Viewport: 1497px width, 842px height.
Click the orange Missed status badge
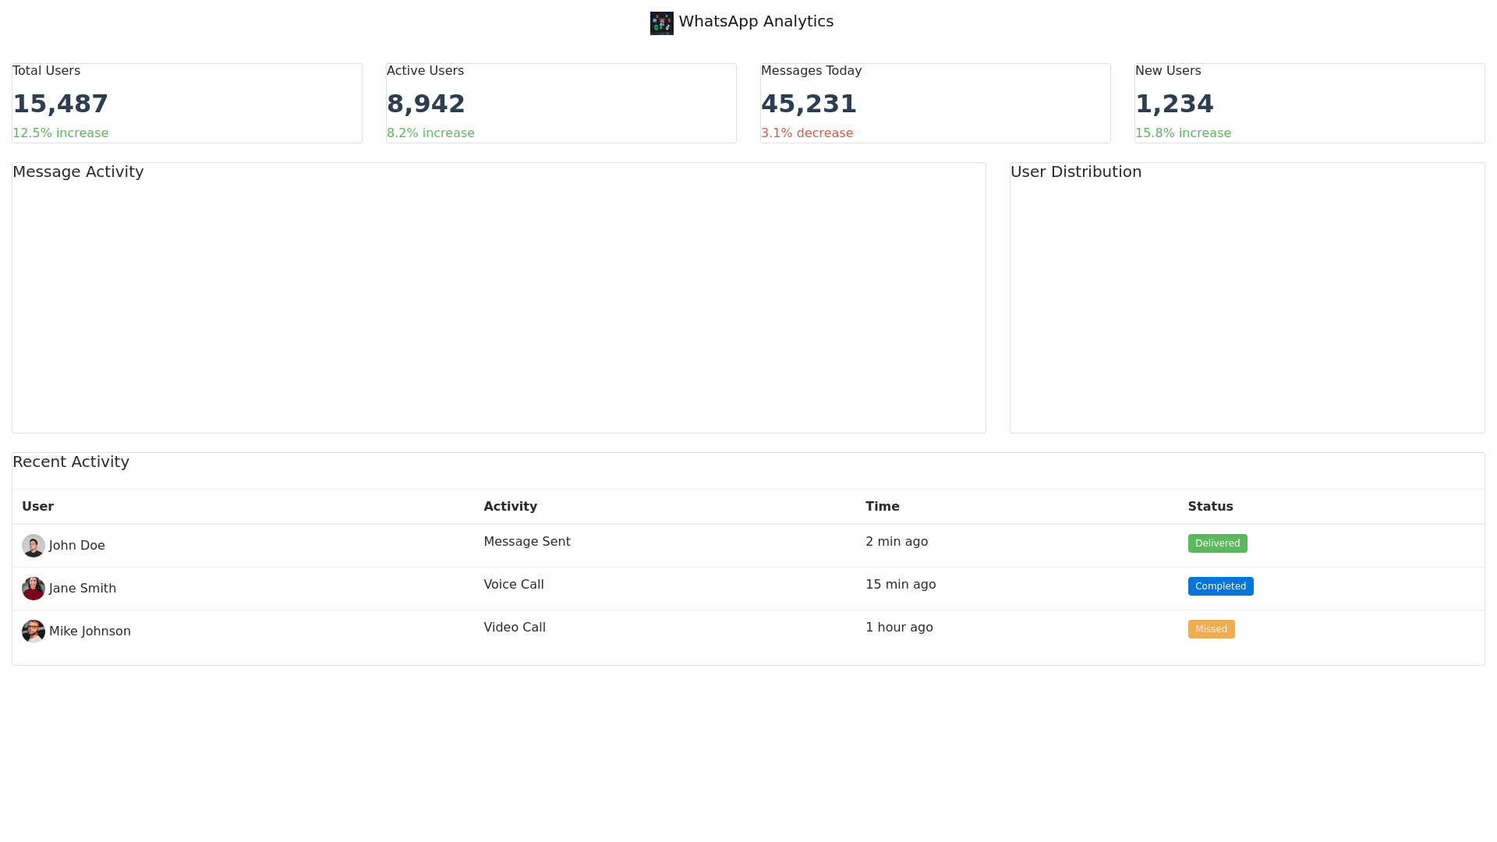(1211, 629)
